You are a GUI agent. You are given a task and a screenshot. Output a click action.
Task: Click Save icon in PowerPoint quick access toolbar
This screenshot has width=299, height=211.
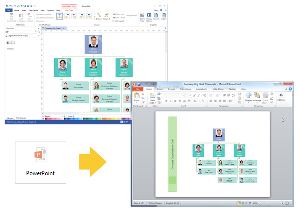139,84
